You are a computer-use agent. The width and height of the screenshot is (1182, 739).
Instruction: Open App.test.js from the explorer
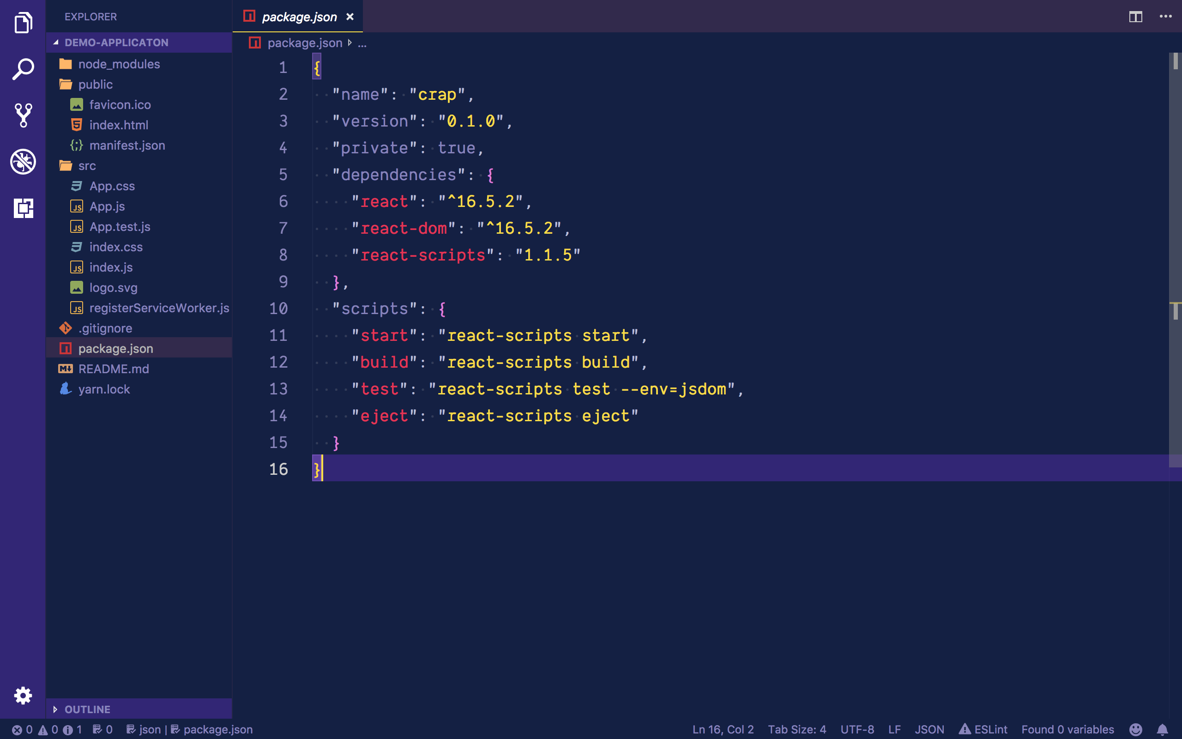120,227
